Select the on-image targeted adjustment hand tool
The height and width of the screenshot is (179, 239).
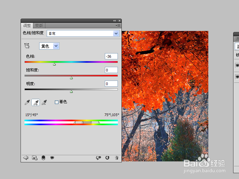click(27, 46)
